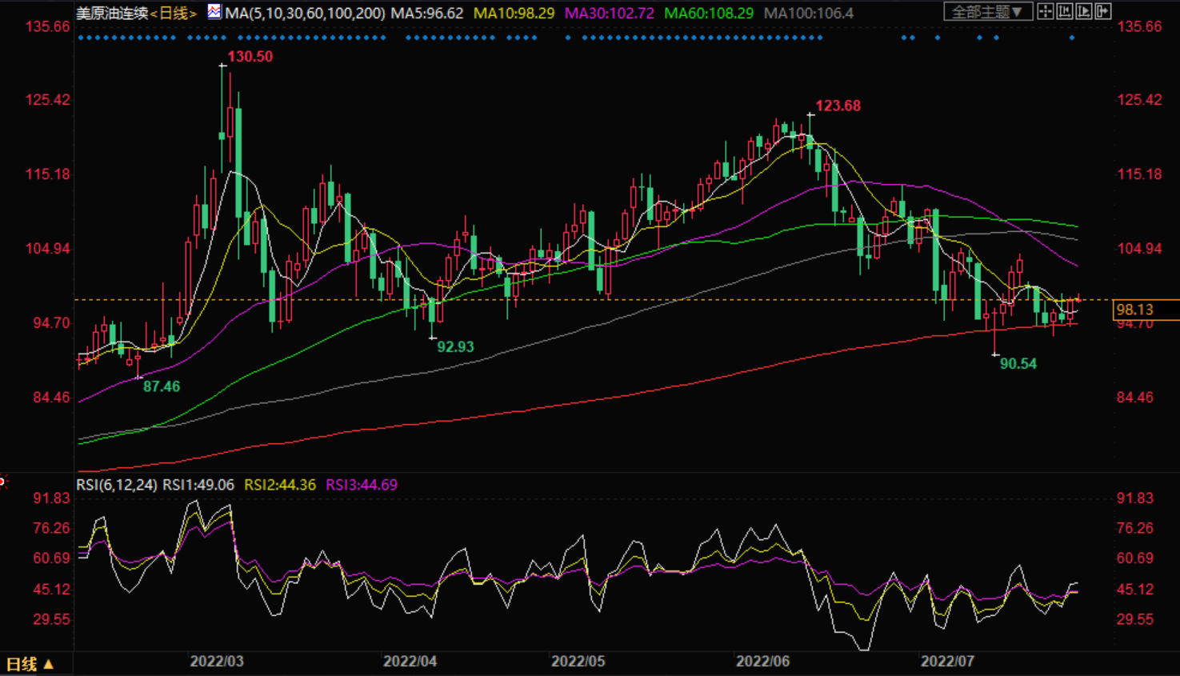Select the MA30 magenta legend value
This screenshot has width=1180, height=676.
[x=609, y=14]
